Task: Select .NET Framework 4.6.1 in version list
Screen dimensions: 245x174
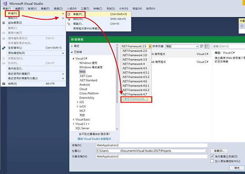Action: coord(136,86)
